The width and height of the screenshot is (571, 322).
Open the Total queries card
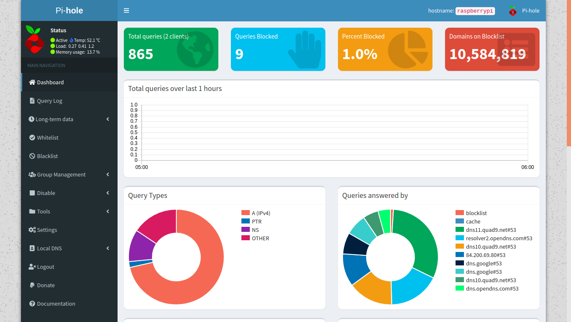(x=171, y=49)
